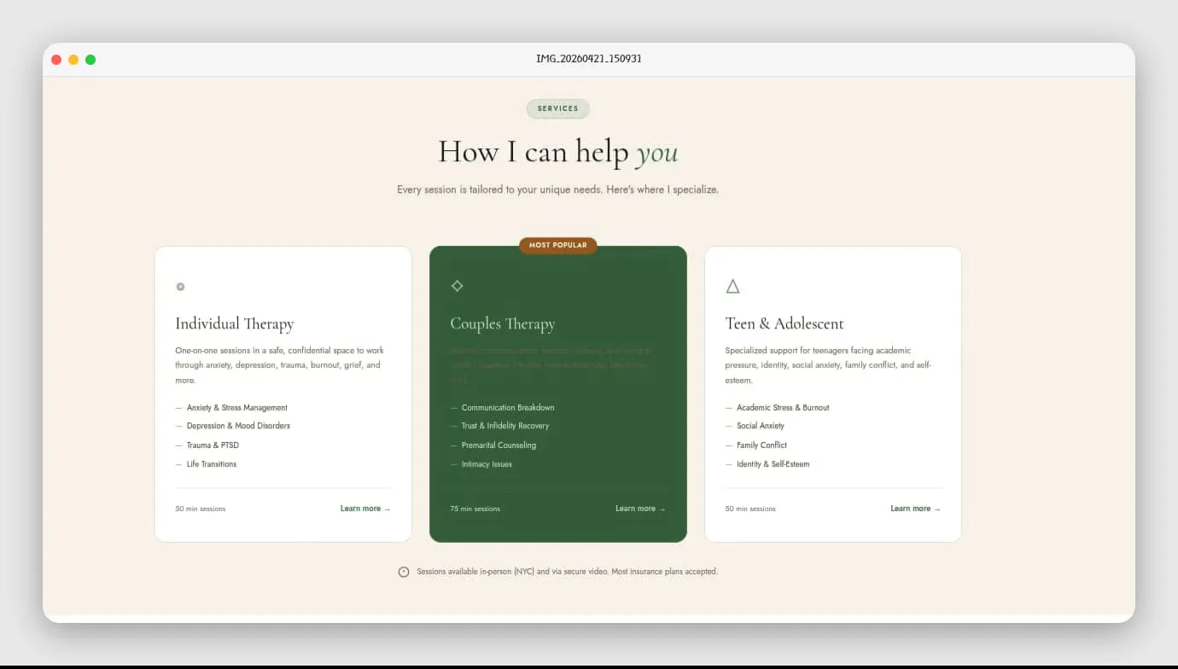The image size is (1178, 669).
Task: Click the clock icon beside sessions availability note
Action: pos(404,572)
